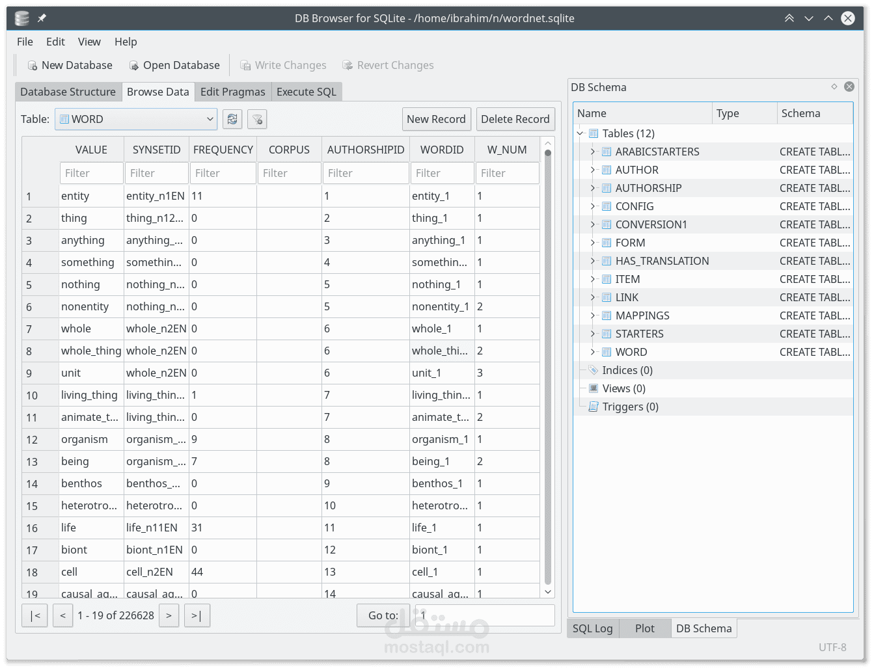
Task: Click the clear all filters icon
Action: tap(257, 119)
